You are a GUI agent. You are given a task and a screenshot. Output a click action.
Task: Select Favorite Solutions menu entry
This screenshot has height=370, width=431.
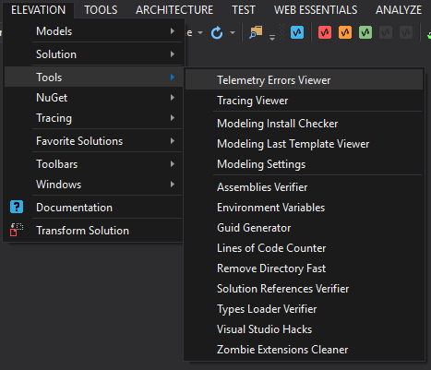click(94, 141)
